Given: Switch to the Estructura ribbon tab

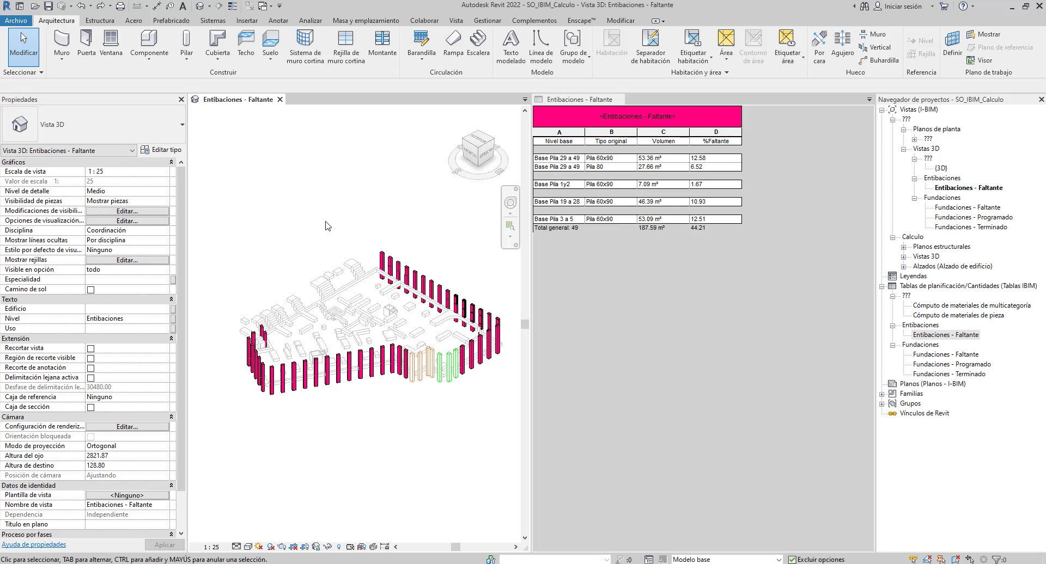Looking at the screenshot, I should pyautogui.click(x=100, y=21).
